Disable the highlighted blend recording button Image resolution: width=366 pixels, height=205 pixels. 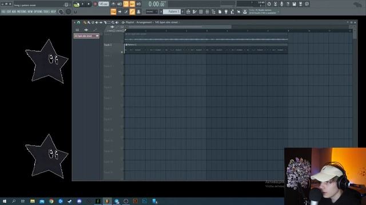(132, 4)
